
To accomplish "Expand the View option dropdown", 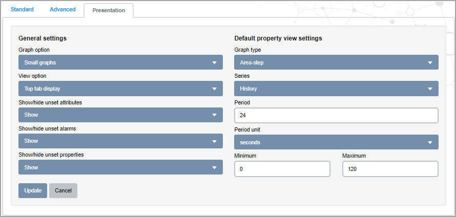I will 120,89.
